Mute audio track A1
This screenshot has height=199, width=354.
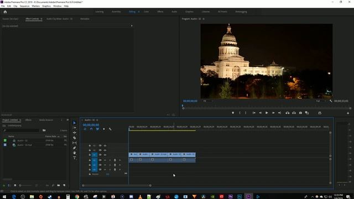(x=105, y=160)
